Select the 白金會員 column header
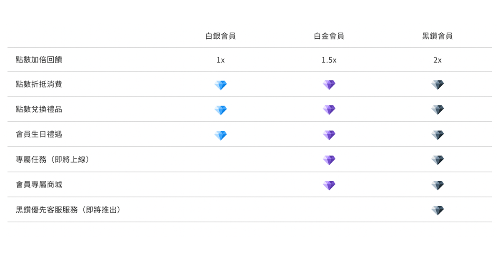The width and height of the screenshot is (500, 264). [x=329, y=36]
